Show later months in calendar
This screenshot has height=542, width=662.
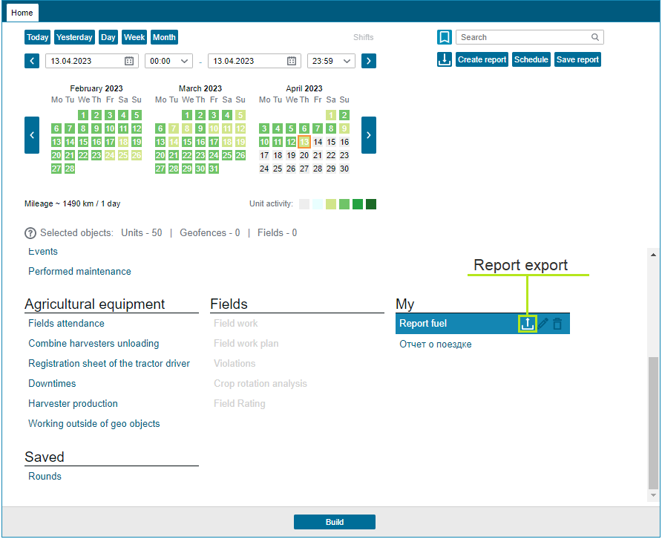click(x=369, y=135)
